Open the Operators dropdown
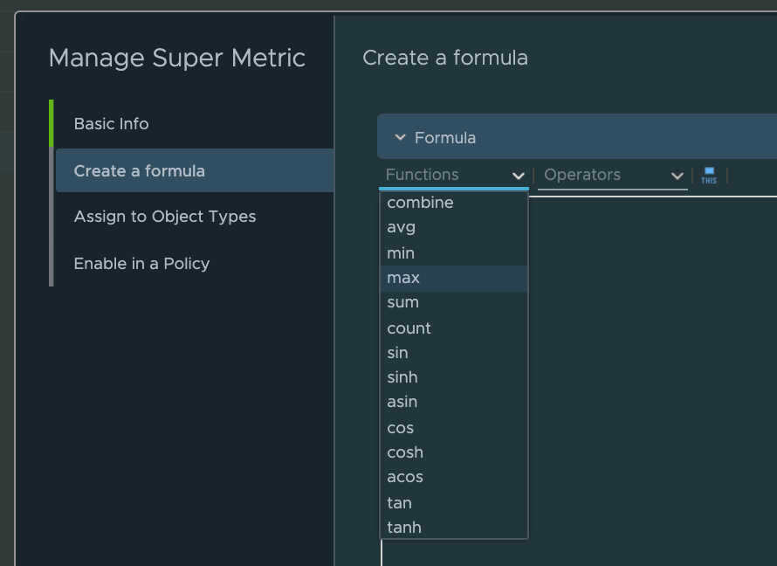This screenshot has height=566, width=777. pyautogui.click(x=613, y=175)
